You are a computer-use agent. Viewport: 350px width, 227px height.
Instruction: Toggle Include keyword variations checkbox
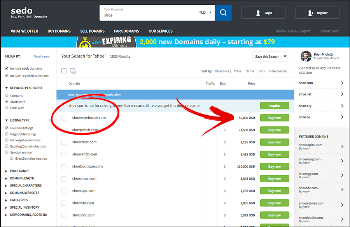[7, 76]
